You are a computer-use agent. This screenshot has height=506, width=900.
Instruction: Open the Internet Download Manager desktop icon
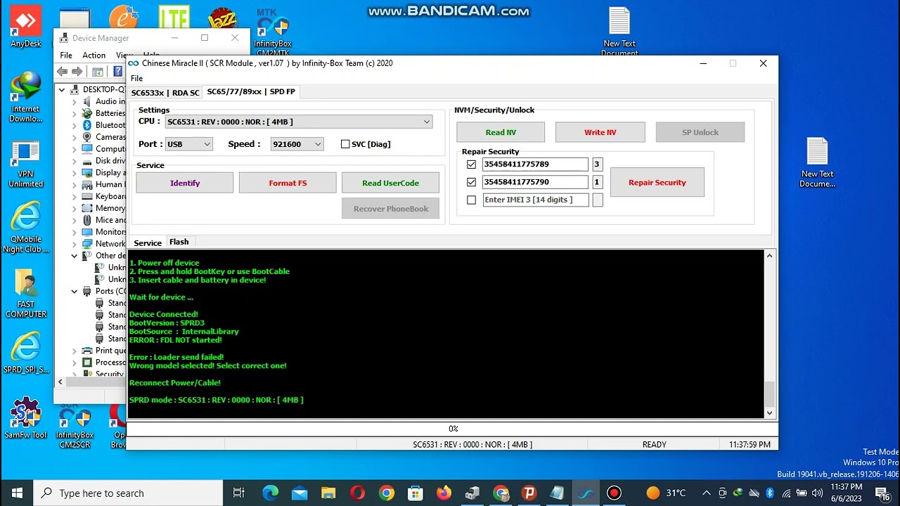pyautogui.click(x=26, y=97)
